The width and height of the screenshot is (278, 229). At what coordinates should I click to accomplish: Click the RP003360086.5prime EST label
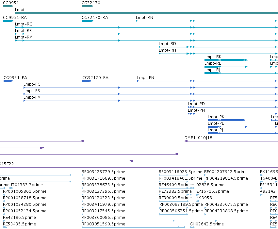[x=103, y=218]
